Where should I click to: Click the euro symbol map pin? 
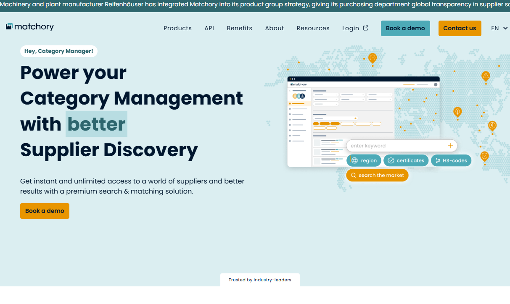pos(492,125)
